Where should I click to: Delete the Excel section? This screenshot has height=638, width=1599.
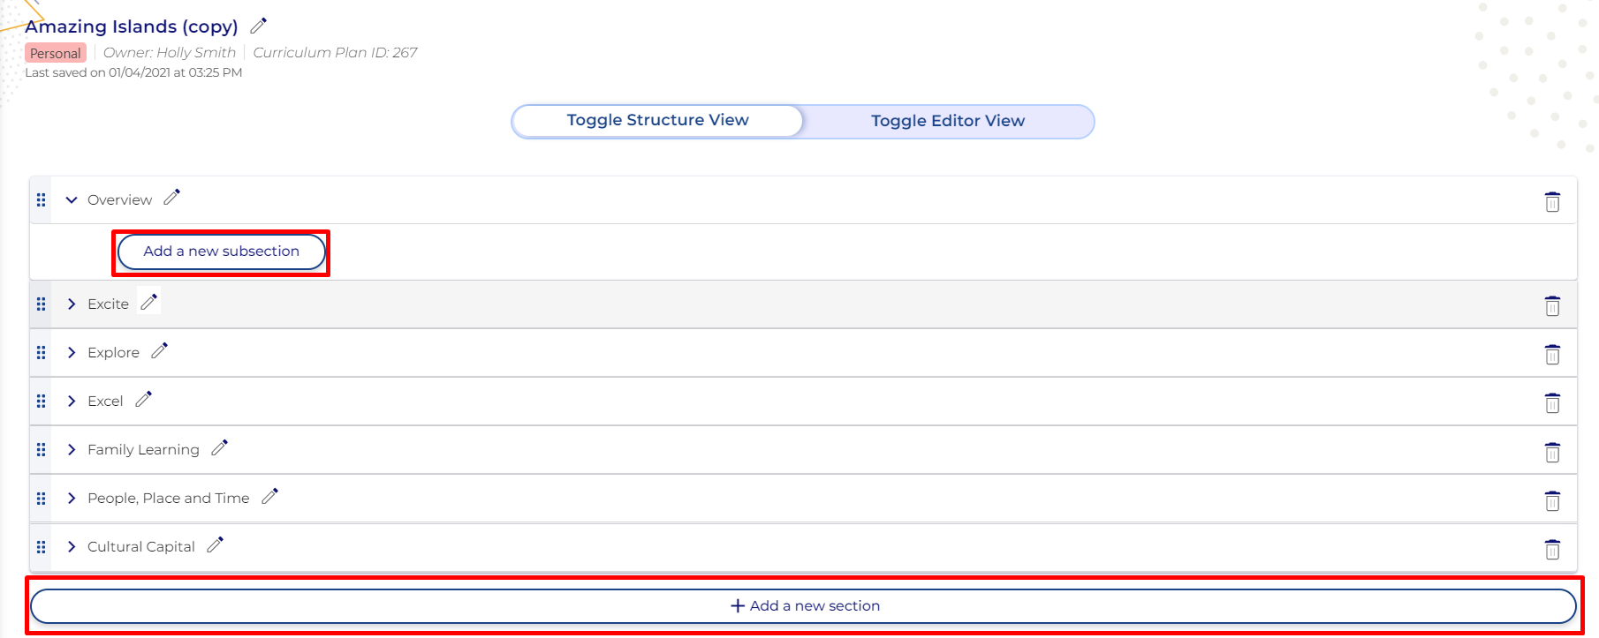pyautogui.click(x=1551, y=403)
